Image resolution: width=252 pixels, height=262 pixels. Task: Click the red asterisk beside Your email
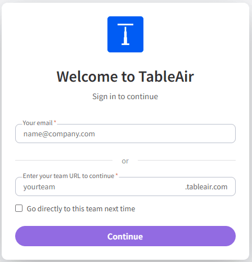[55, 122]
